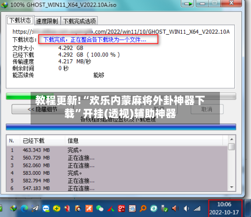
Task: Click the document search tray icon
Action: [132, 208]
